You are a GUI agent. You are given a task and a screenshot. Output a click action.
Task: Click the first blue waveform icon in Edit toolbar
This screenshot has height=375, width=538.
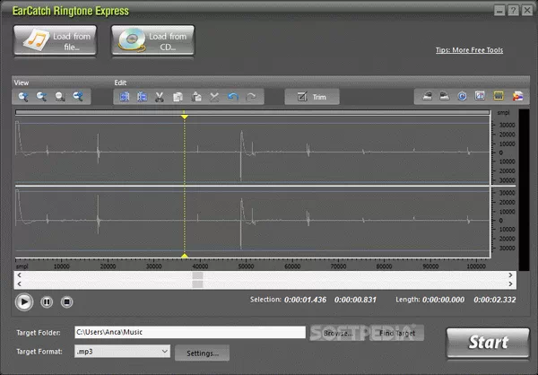pos(125,97)
